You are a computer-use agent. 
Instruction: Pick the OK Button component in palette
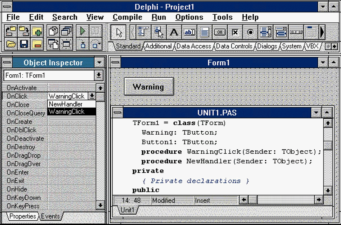[220, 32]
